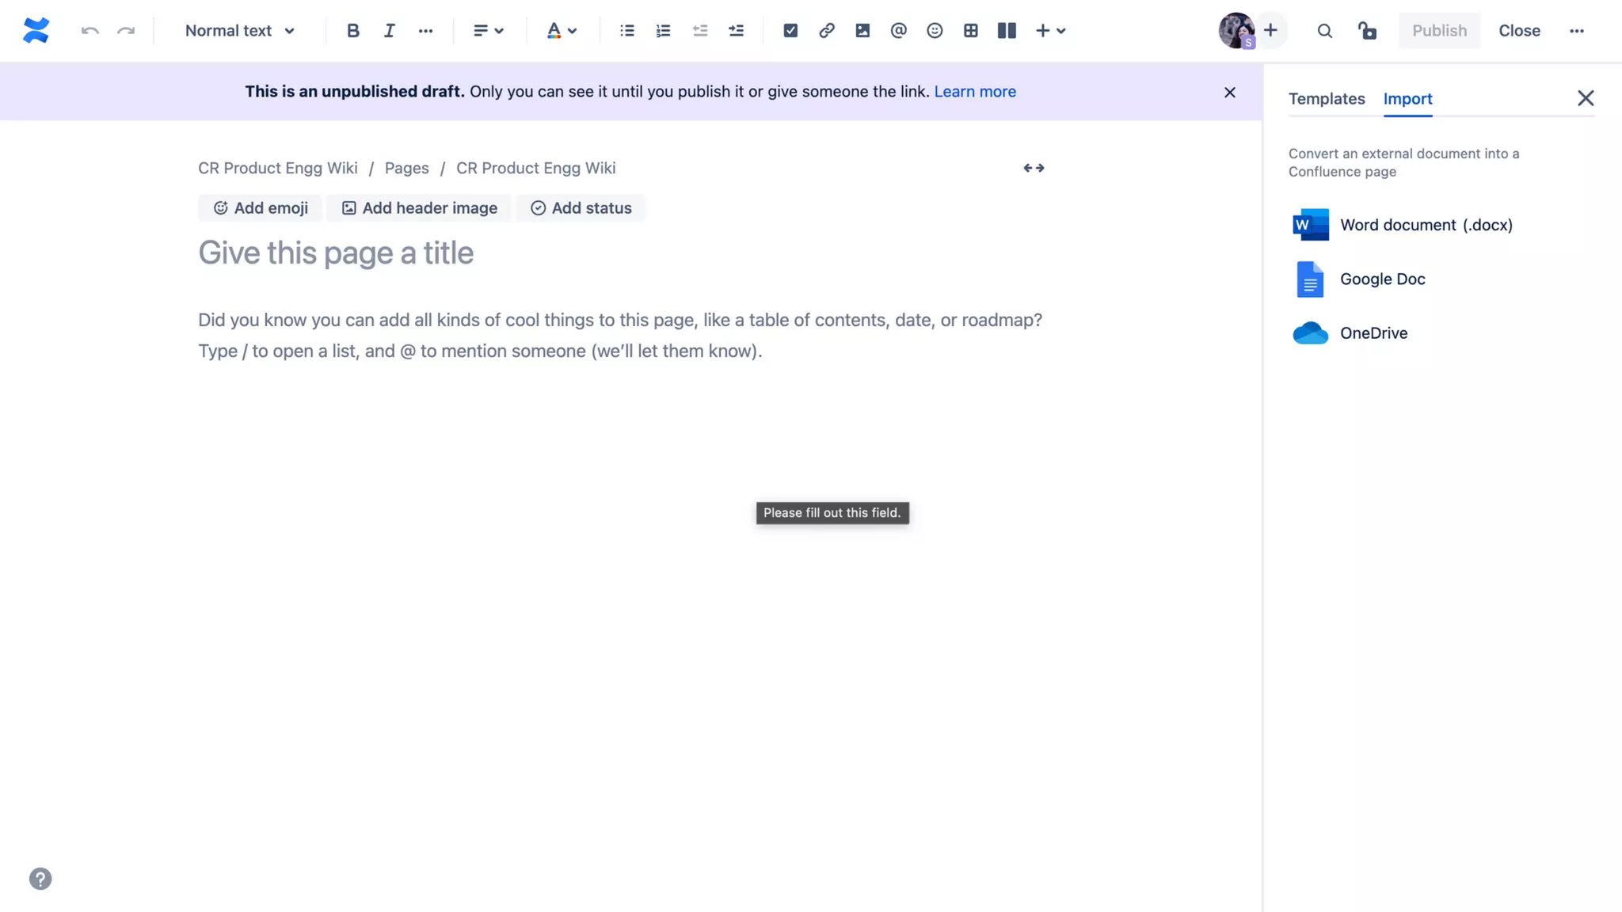Expand the insert plus dropdown
This screenshot has width=1622, height=912.
pos(1050,31)
